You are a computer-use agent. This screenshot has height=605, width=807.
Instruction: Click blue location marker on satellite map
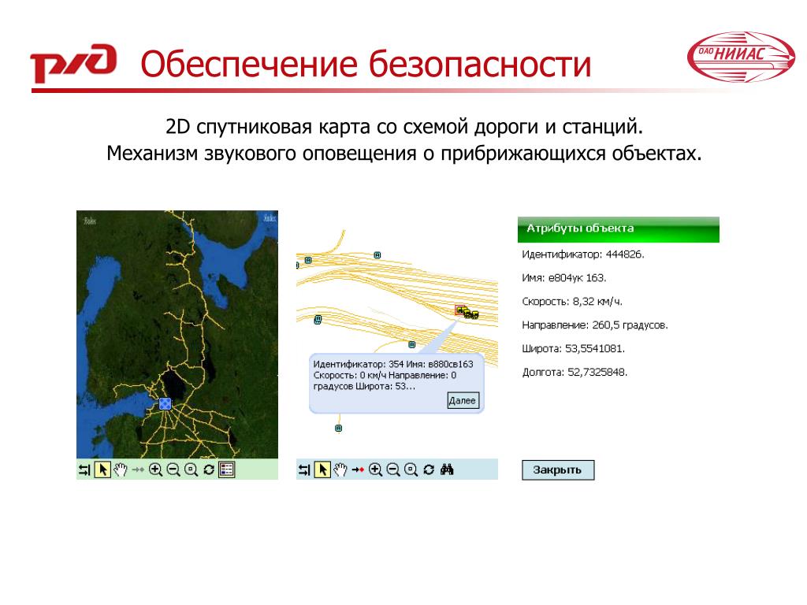(x=165, y=404)
